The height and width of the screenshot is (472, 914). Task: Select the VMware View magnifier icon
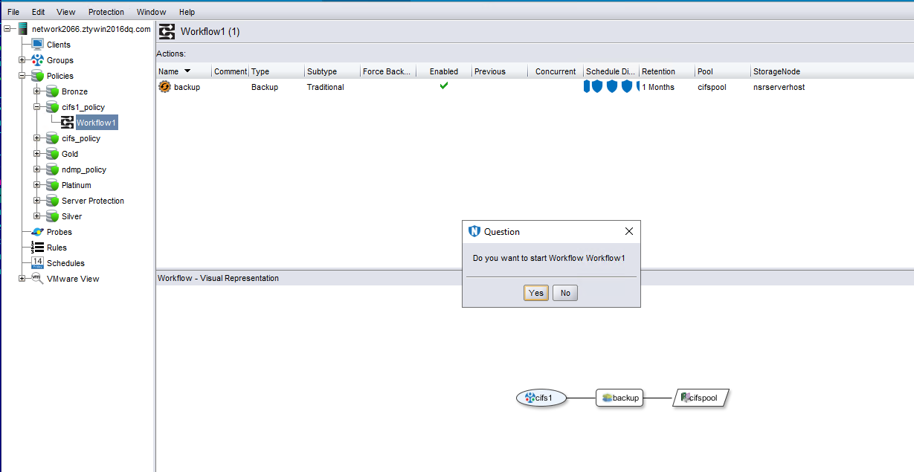coord(37,279)
